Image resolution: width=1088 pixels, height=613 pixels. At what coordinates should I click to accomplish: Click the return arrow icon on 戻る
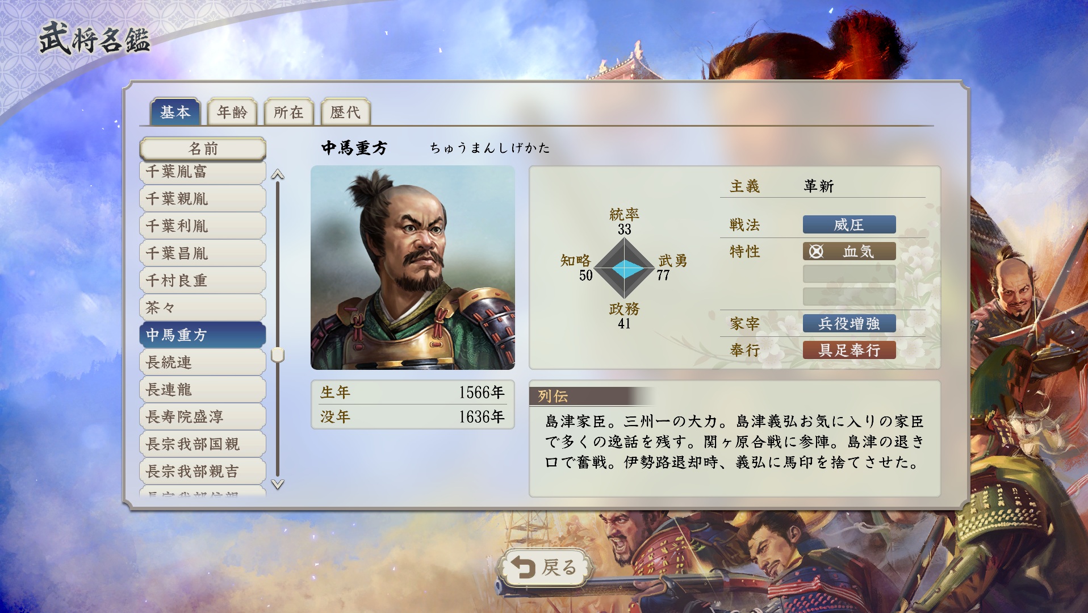[x=522, y=567]
